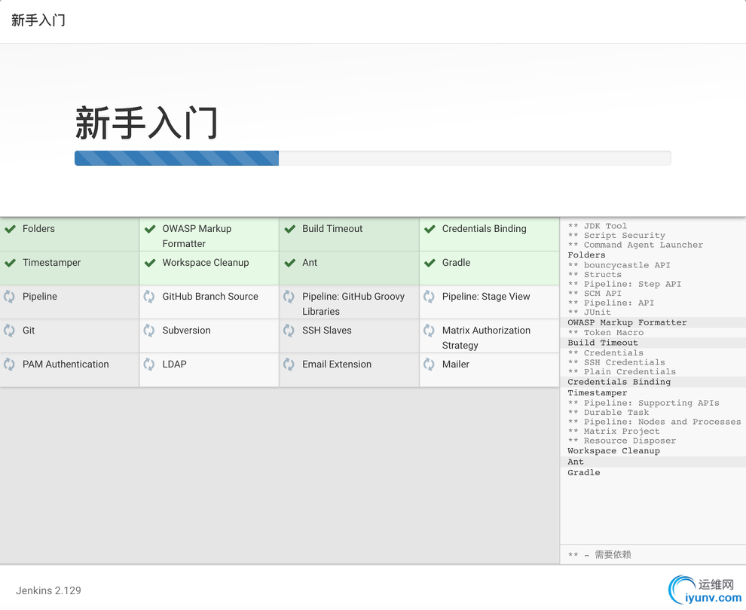Image resolution: width=746 pixels, height=610 pixels.
Task: Click the green checkmark beside Folders
Action: tap(10, 229)
